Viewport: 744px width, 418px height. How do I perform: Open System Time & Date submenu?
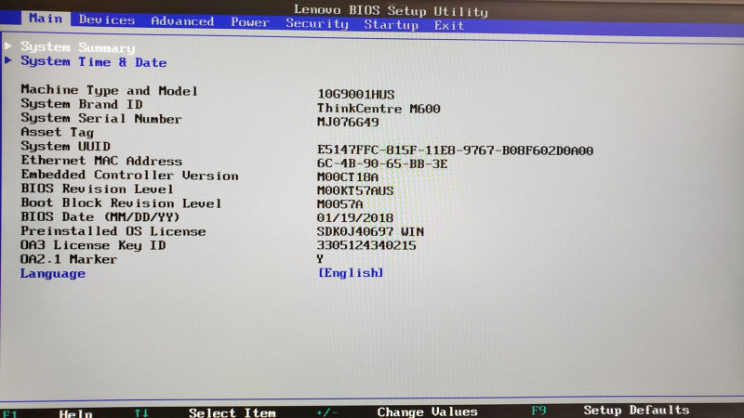94,62
